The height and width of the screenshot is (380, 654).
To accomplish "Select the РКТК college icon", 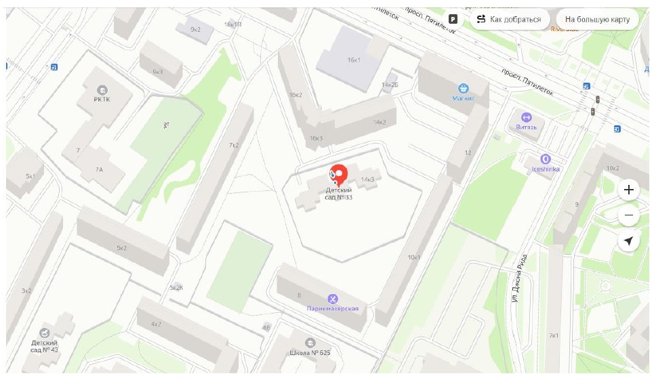I will (102, 90).
